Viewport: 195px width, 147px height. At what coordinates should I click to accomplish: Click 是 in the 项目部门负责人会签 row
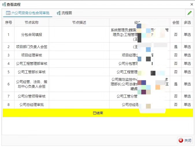176,47
